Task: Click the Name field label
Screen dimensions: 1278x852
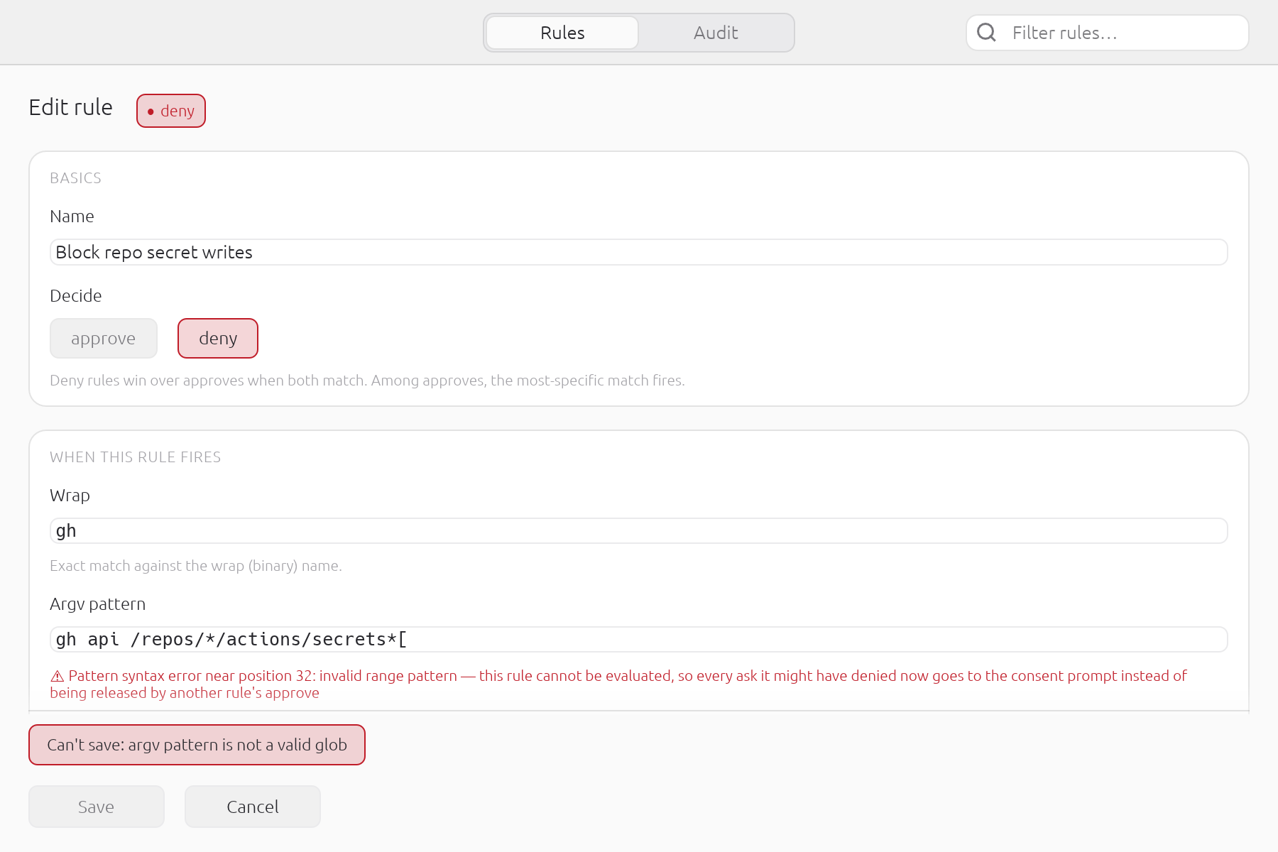Action: coord(72,217)
